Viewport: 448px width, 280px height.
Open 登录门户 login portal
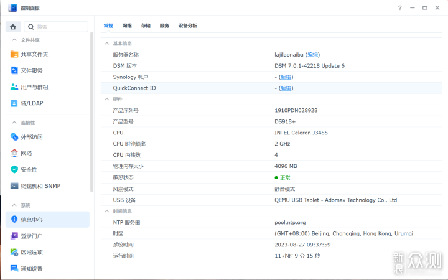click(x=31, y=236)
